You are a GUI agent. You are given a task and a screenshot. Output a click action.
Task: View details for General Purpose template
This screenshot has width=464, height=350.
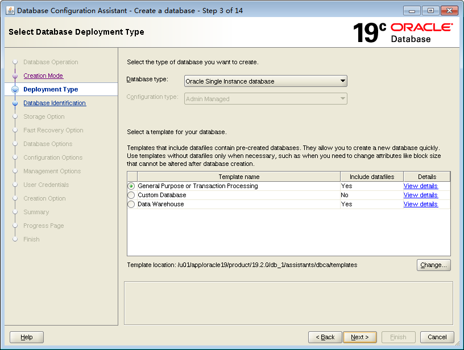pyautogui.click(x=420, y=186)
